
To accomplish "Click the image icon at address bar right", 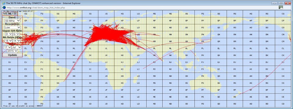I will [x=280, y=7].
